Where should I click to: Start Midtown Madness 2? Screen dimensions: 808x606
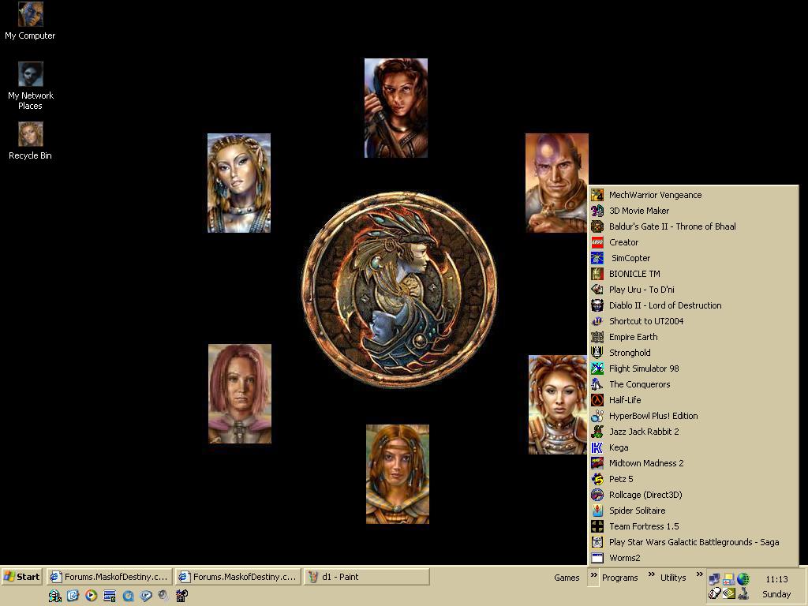tap(693, 462)
